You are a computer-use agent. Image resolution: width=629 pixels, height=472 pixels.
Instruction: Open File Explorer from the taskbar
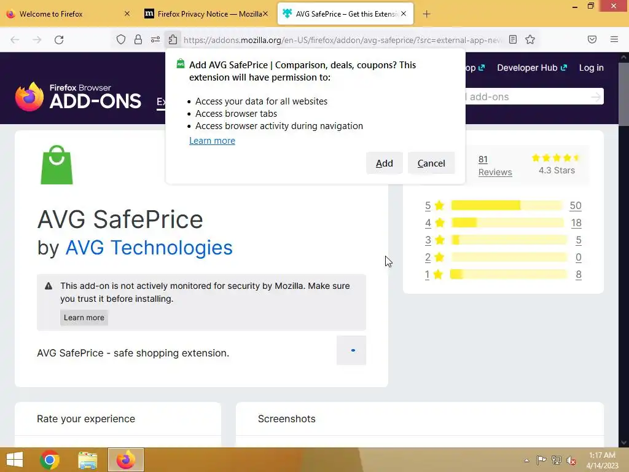click(x=87, y=460)
